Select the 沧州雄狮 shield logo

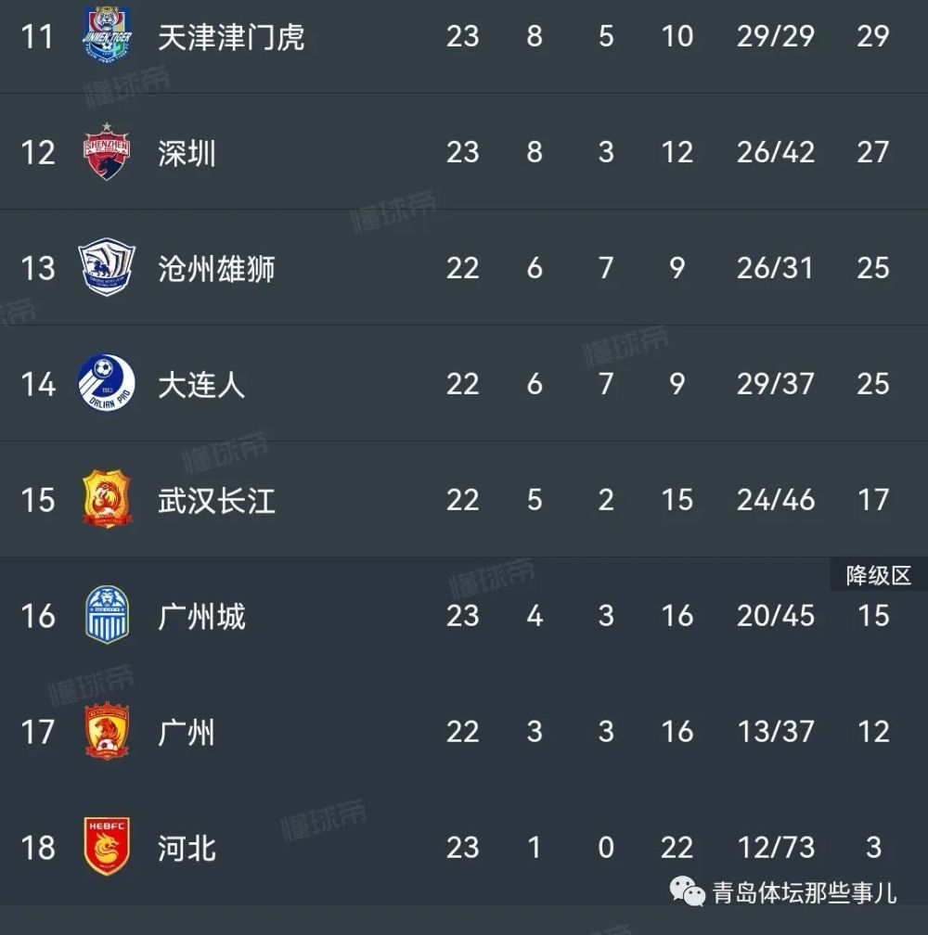[x=107, y=266]
